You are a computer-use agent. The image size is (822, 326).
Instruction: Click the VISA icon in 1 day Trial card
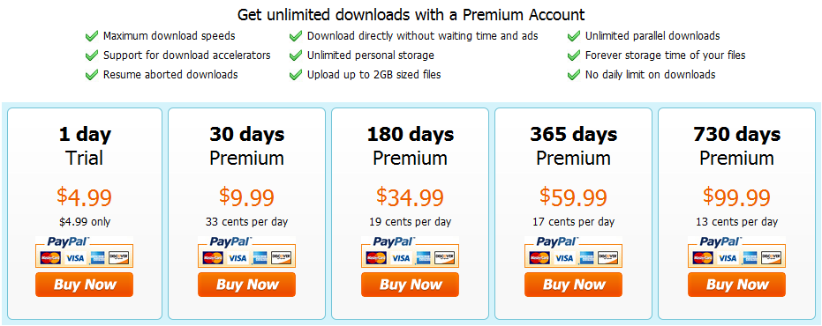[75, 257]
